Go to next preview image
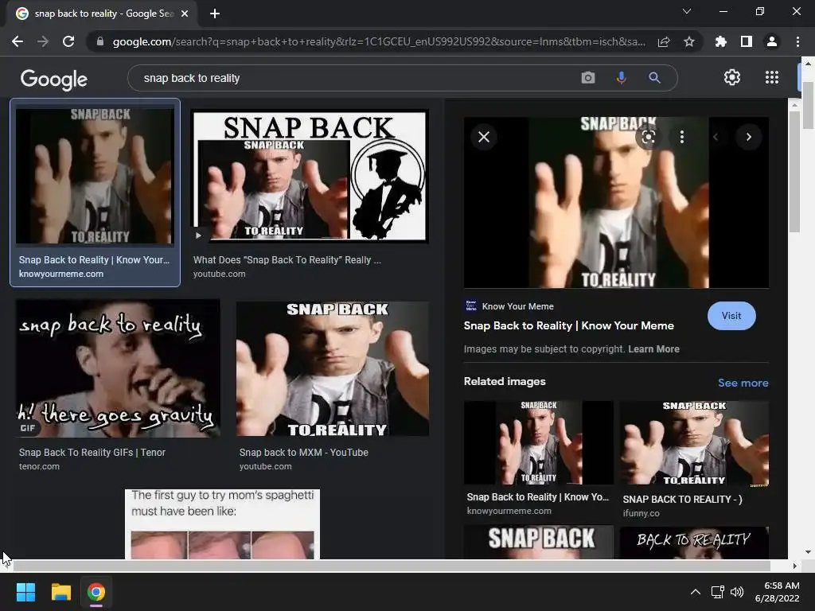 748,137
